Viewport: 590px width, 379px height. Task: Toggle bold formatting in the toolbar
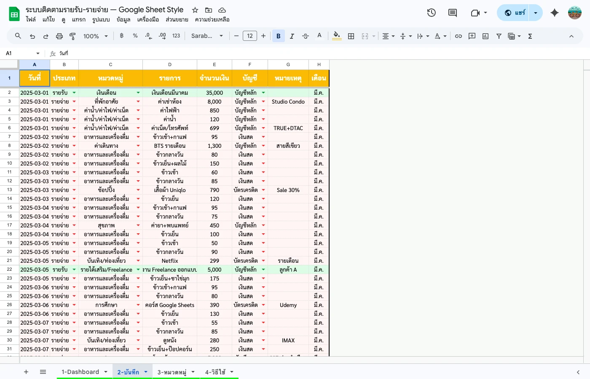pyautogui.click(x=278, y=36)
